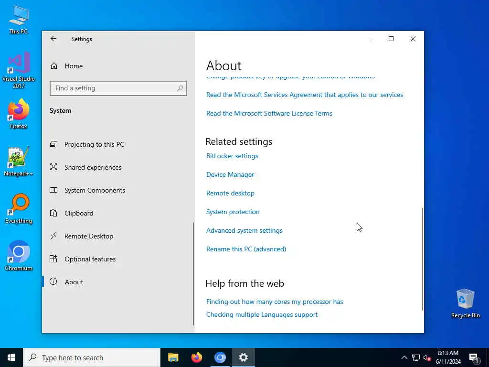Read the Microsoft Services Agreement link
This screenshot has width=489, height=367.
point(305,95)
